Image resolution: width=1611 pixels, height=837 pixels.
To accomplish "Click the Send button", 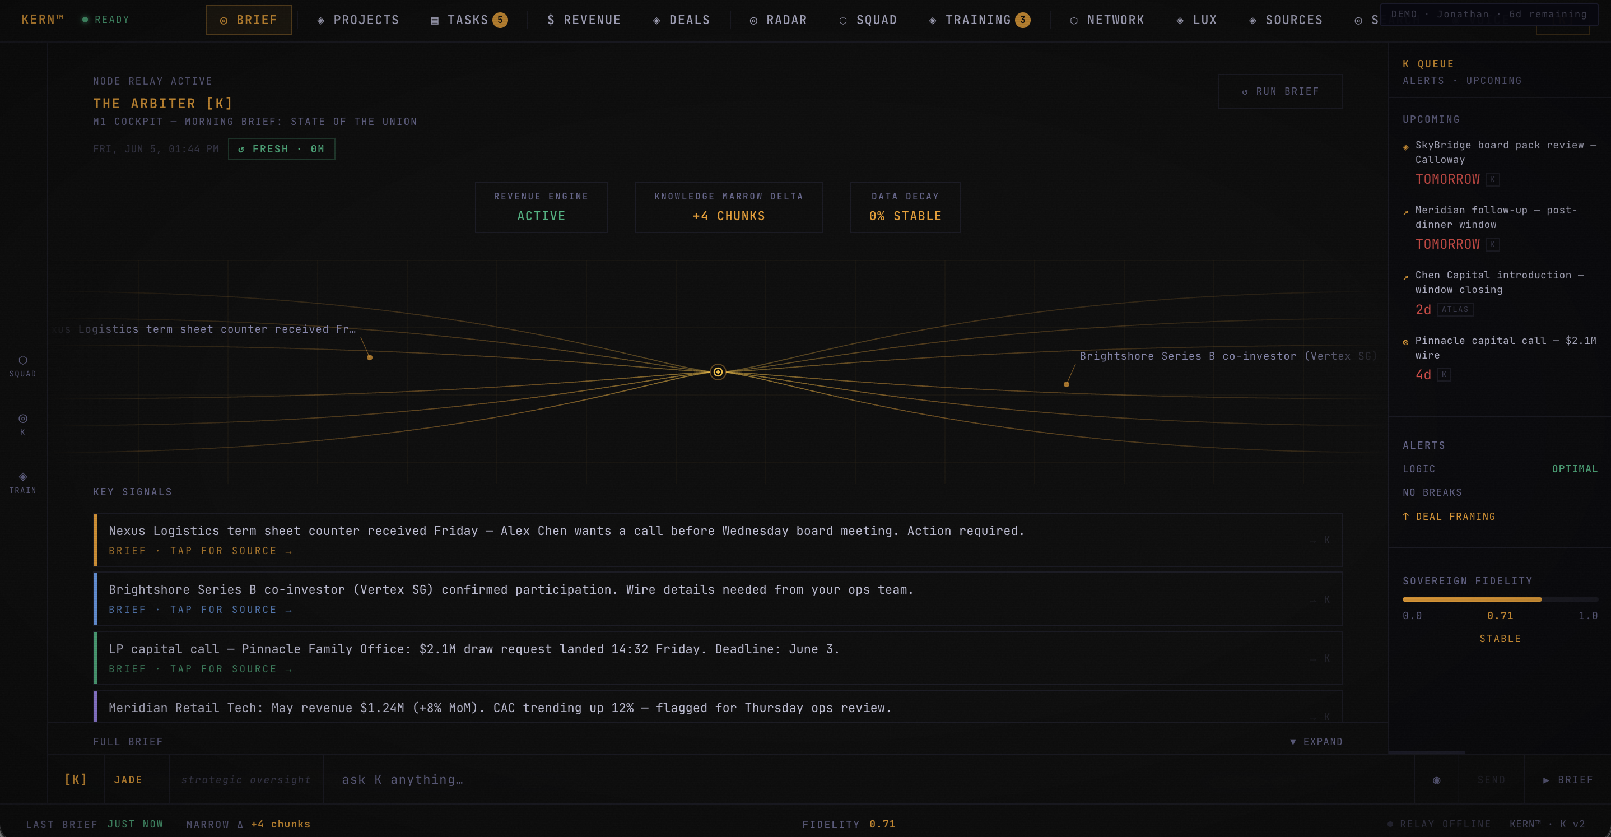I will click(1491, 780).
